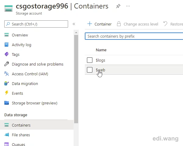Tick the checkbox for $web

click(x=90, y=70)
